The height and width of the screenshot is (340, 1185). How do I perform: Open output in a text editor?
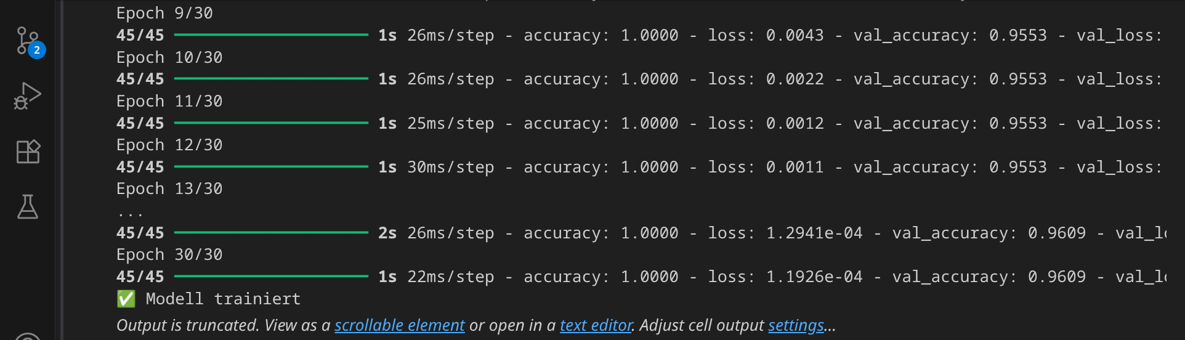pyautogui.click(x=596, y=325)
